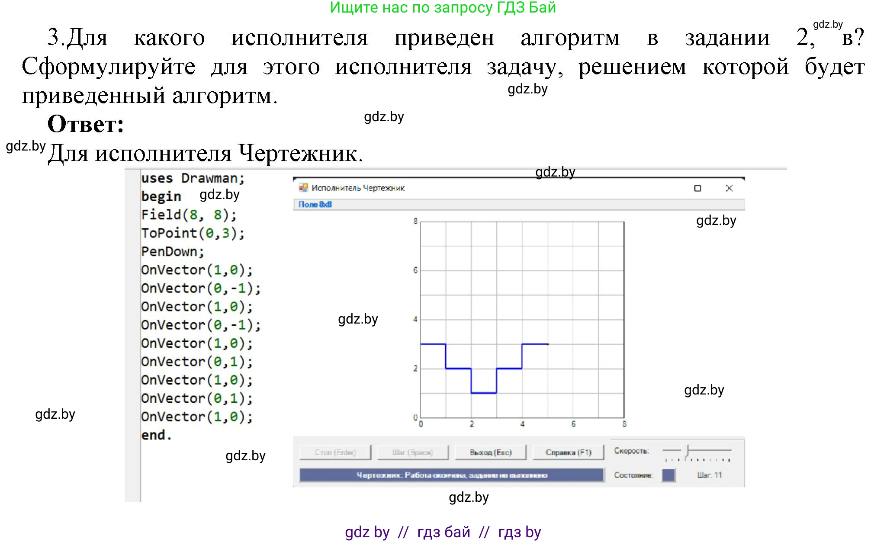Adjust the Скорость speed slider
This screenshot has height=542, width=887.
686,451
